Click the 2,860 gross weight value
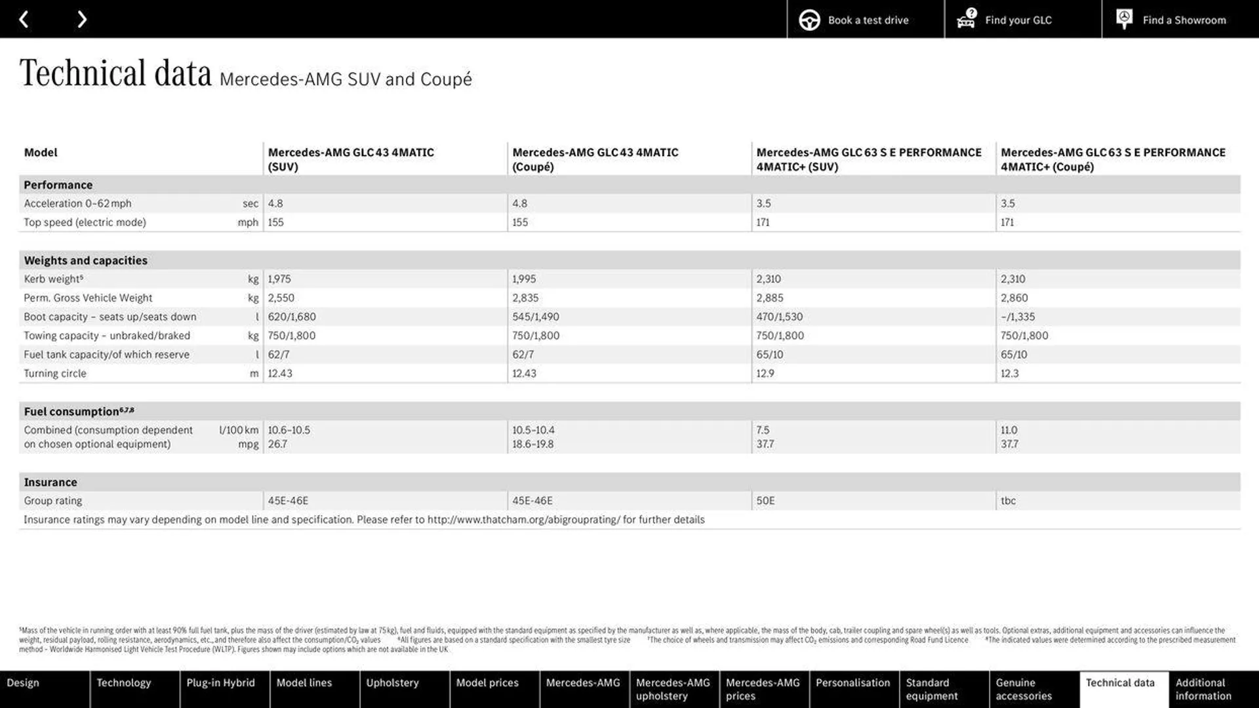Viewport: 1259px width, 708px height. (1014, 298)
